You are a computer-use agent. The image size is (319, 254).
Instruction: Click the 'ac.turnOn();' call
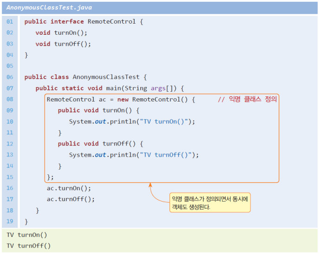click(69, 188)
